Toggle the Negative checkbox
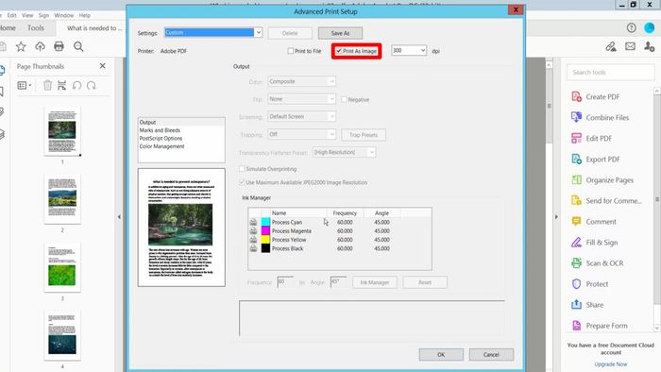This screenshot has width=661, height=372. [344, 99]
